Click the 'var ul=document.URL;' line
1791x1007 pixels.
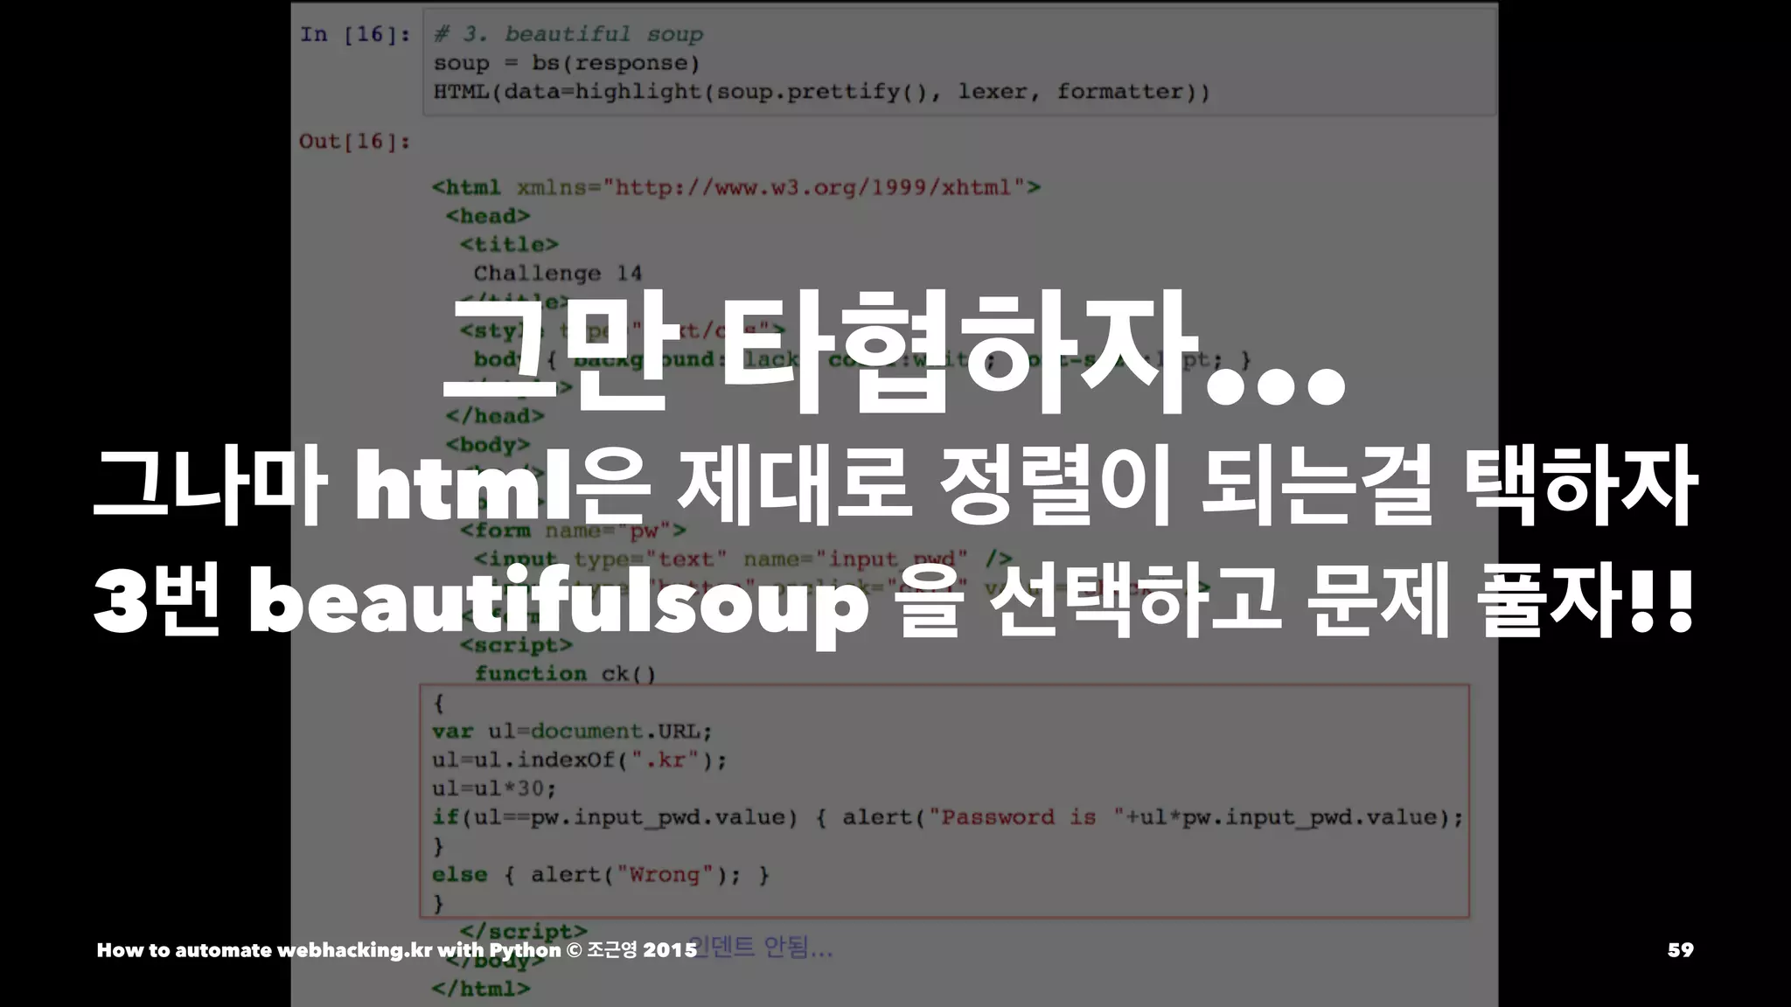click(573, 732)
